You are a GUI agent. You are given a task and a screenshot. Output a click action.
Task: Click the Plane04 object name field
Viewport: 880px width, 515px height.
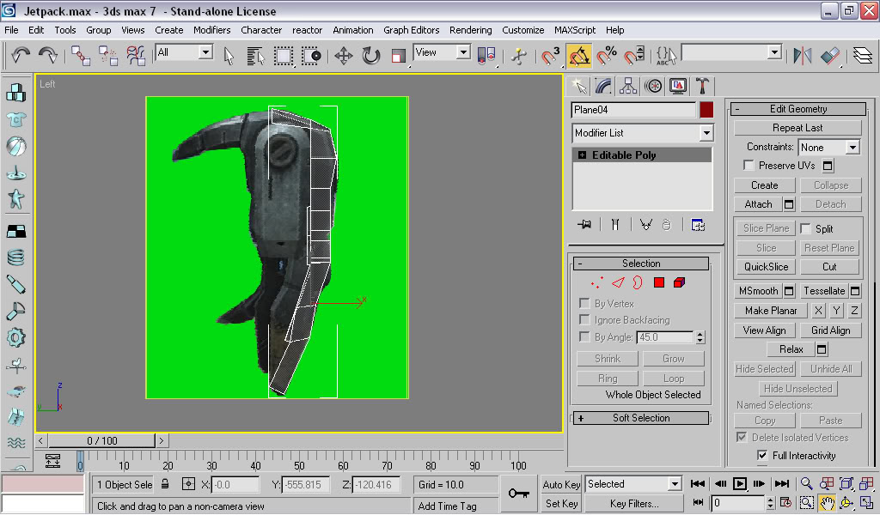coord(633,110)
